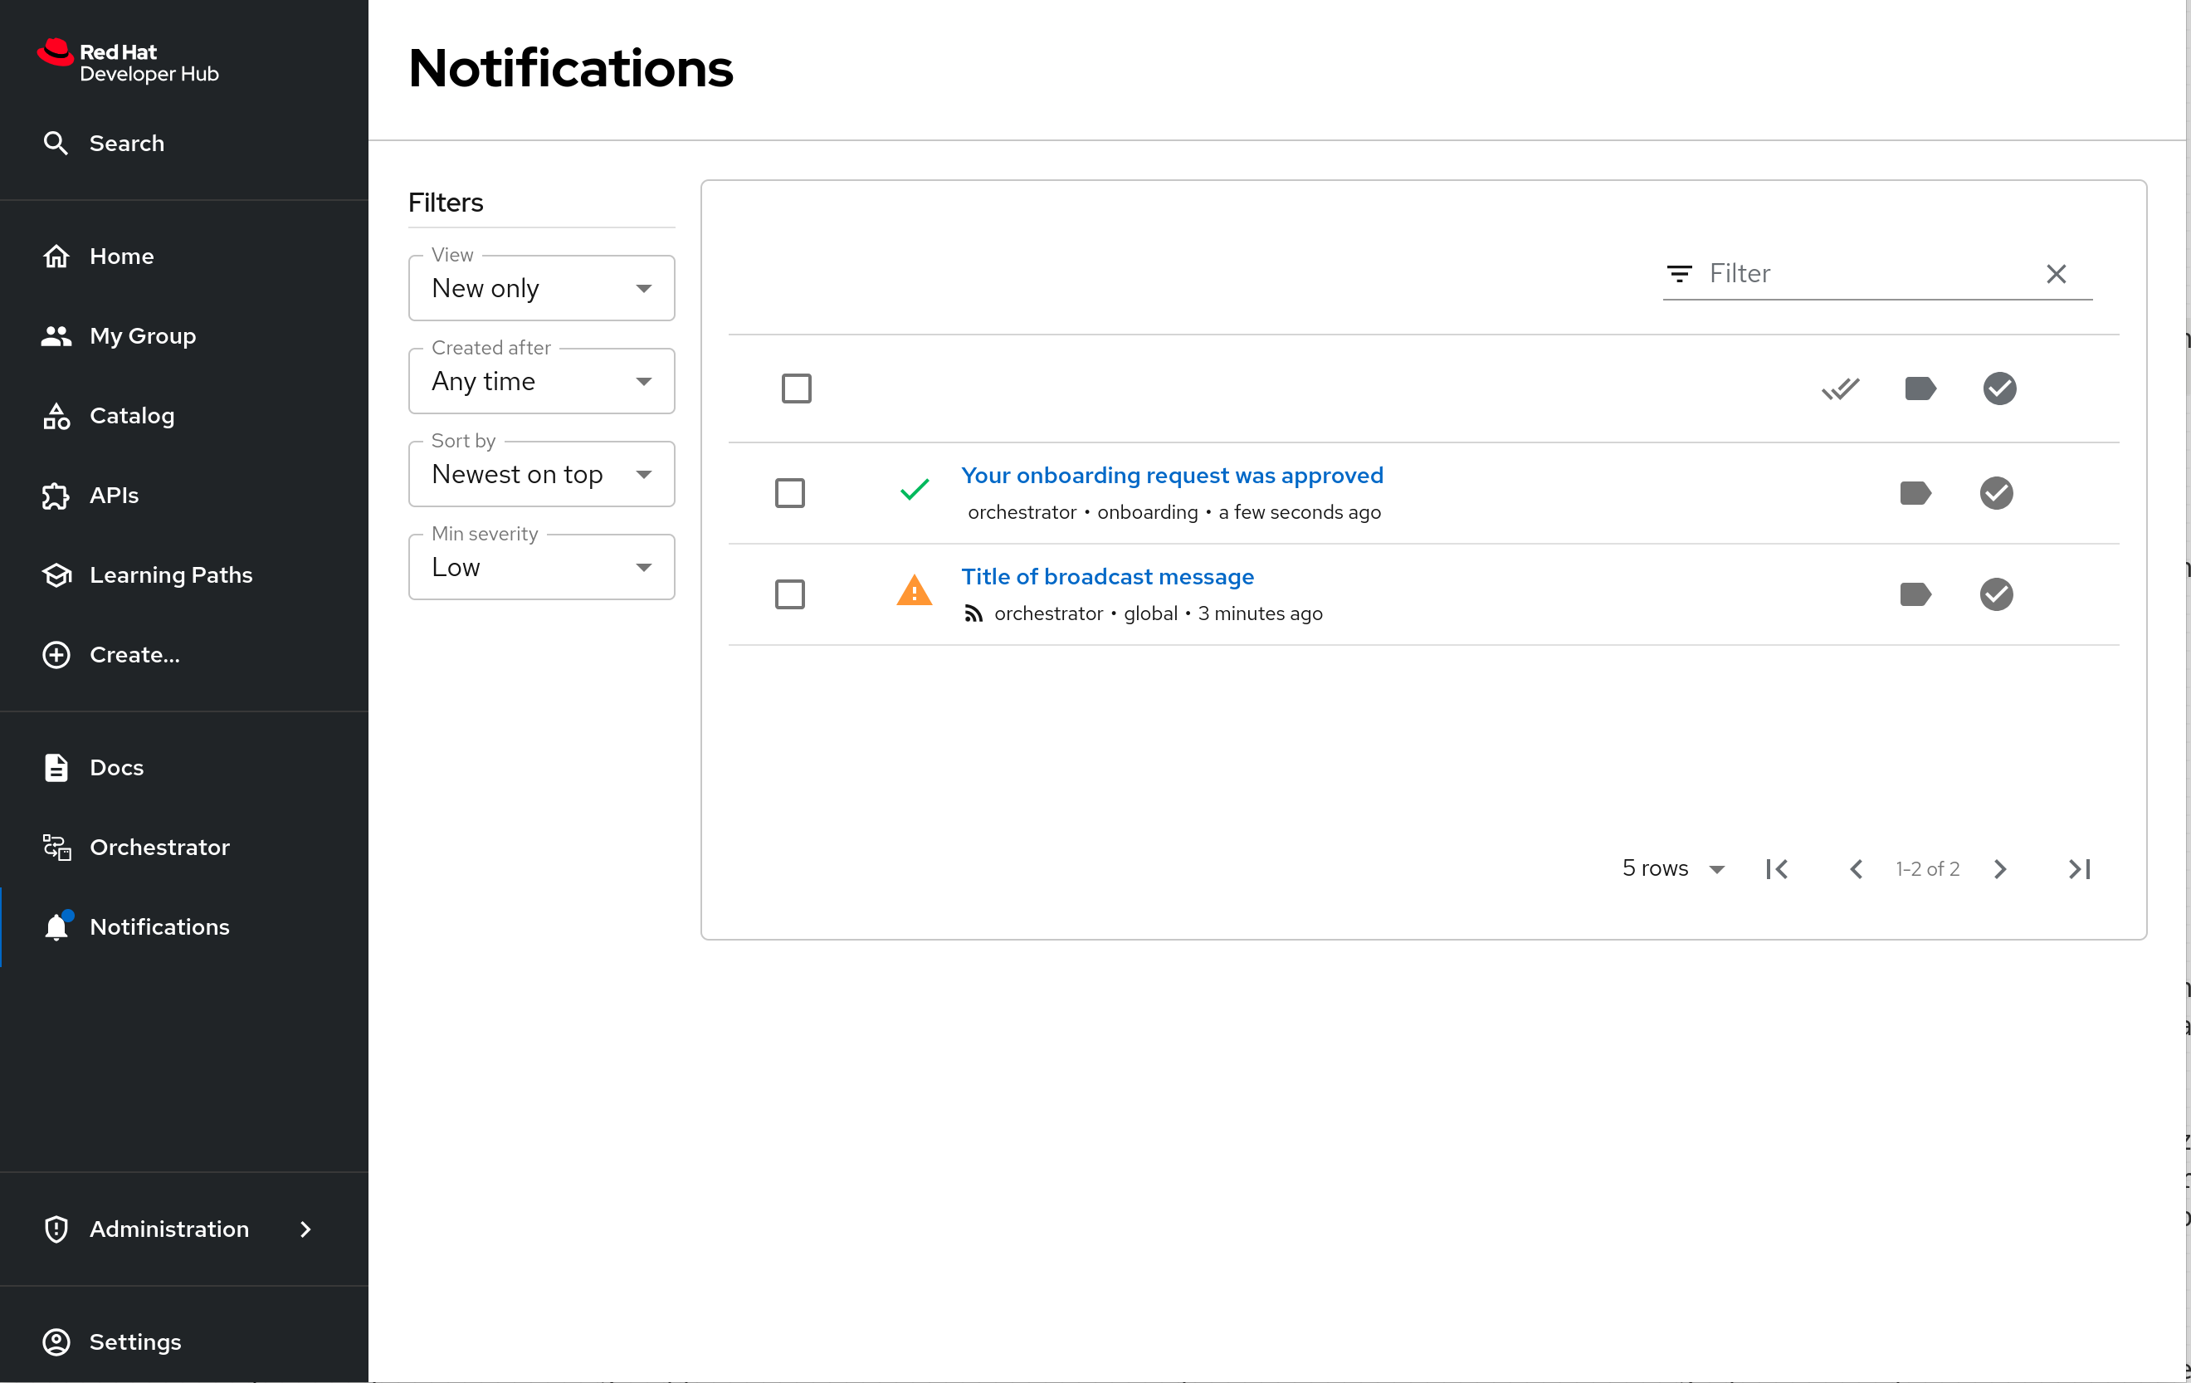The width and height of the screenshot is (2191, 1383).
Task: Save the broadcast message notification with tag icon
Action: (1915, 594)
